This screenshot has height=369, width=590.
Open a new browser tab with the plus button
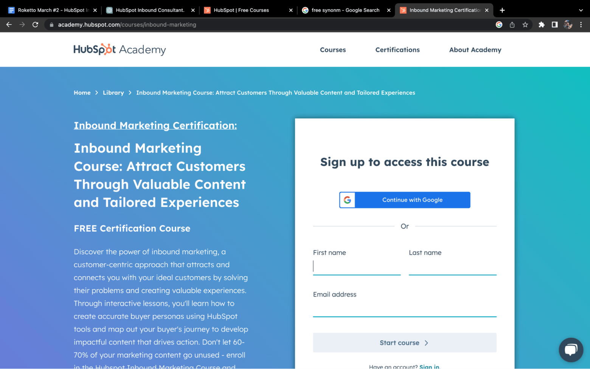coord(502,10)
